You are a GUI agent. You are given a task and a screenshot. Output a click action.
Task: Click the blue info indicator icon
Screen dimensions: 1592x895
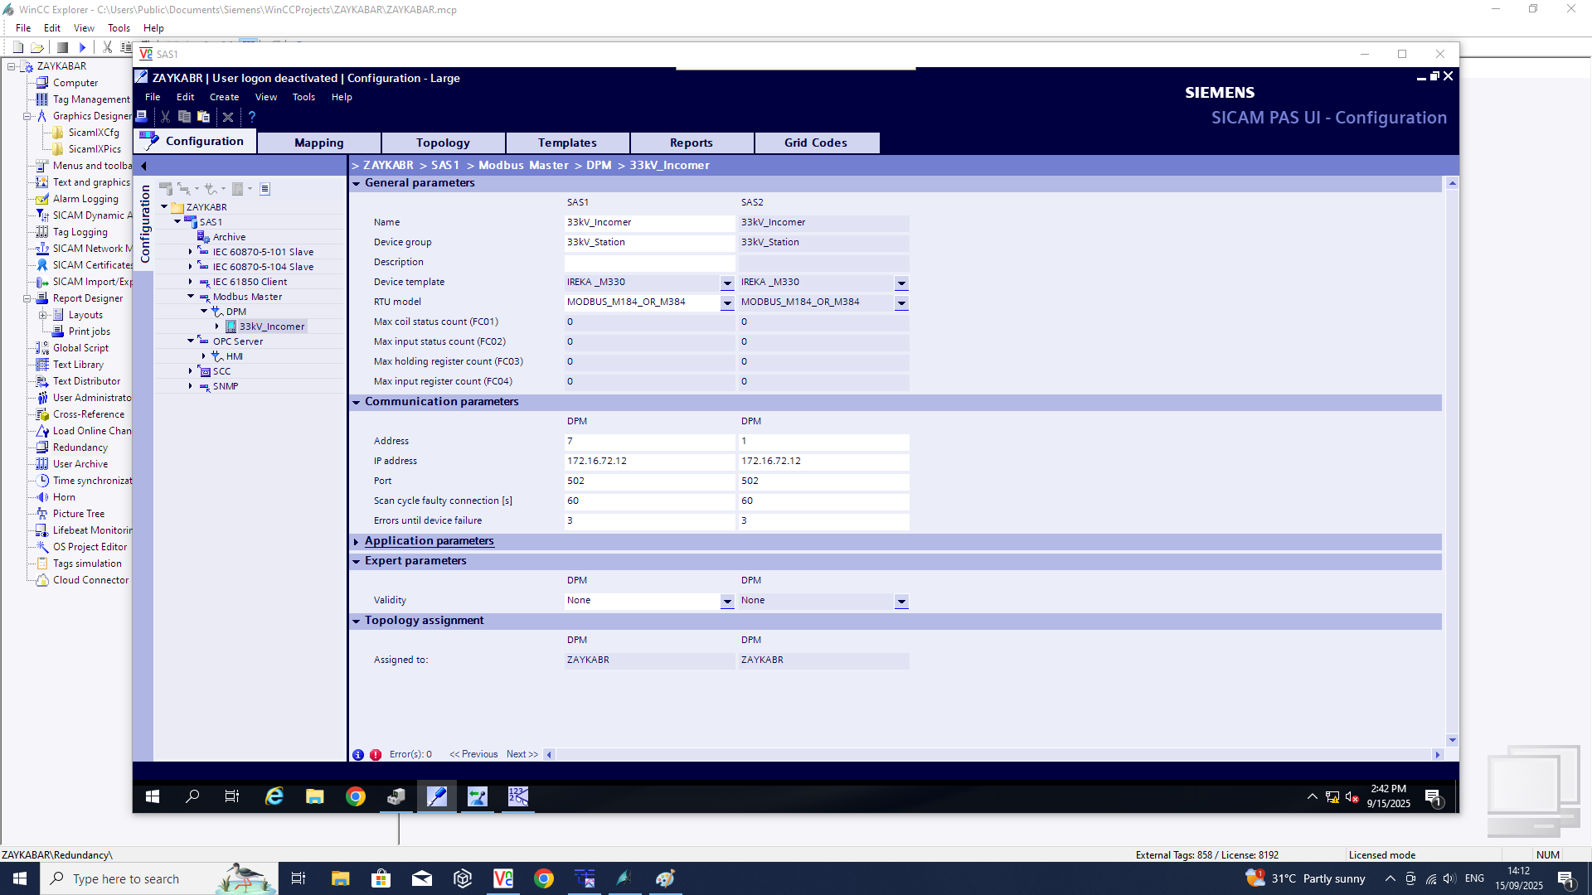pyautogui.click(x=358, y=755)
